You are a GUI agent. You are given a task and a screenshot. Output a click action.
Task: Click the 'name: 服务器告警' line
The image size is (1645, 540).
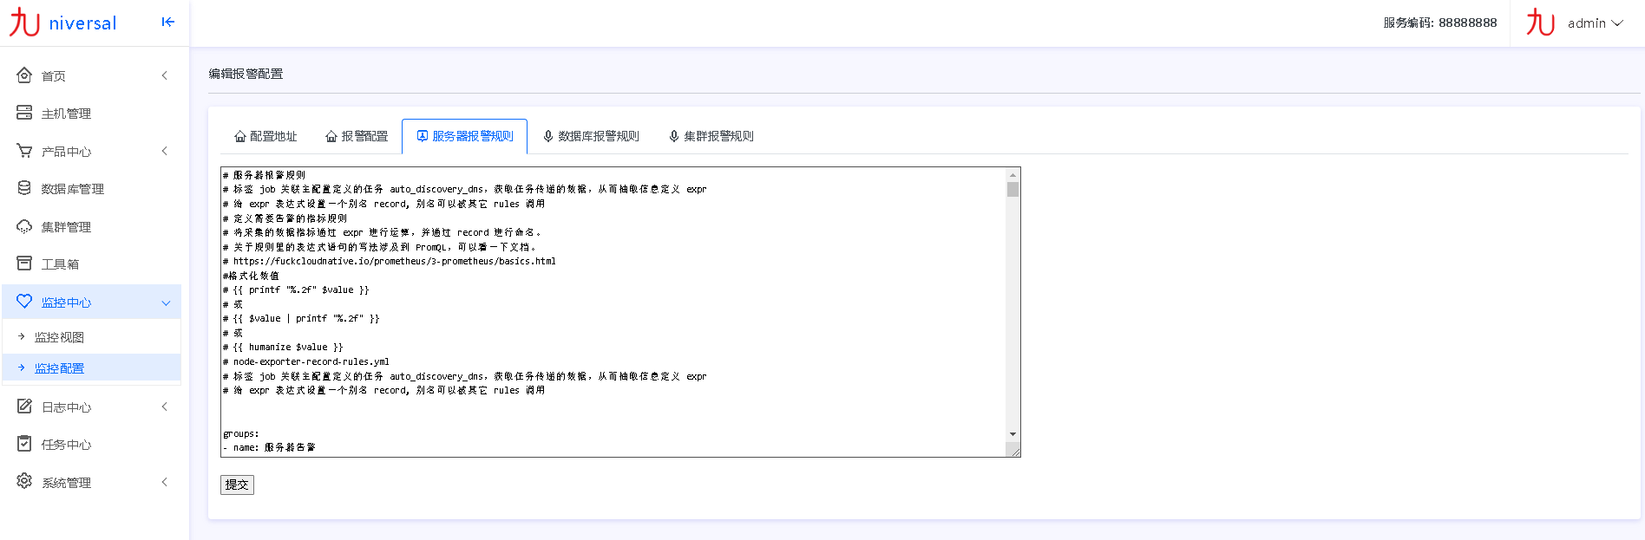pos(269,447)
